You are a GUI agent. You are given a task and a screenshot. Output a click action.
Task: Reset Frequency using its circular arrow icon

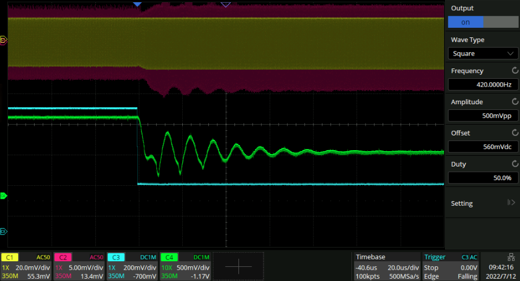pos(514,71)
